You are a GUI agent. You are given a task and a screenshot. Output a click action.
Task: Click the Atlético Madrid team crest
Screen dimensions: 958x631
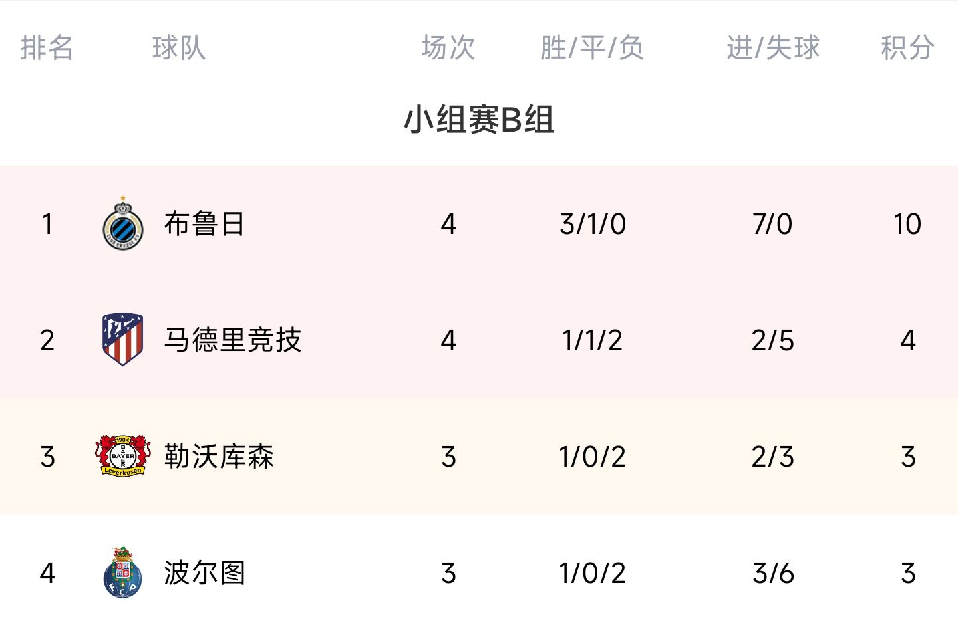tap(123, 340)
